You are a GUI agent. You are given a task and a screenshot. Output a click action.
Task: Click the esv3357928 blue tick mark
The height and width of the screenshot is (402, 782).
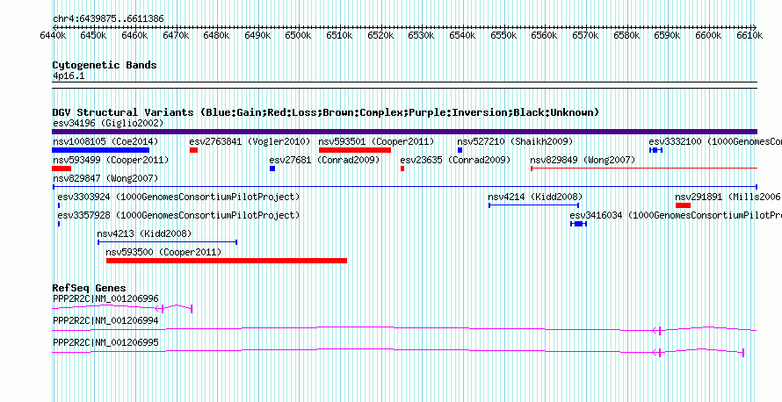tap(59, 224)
